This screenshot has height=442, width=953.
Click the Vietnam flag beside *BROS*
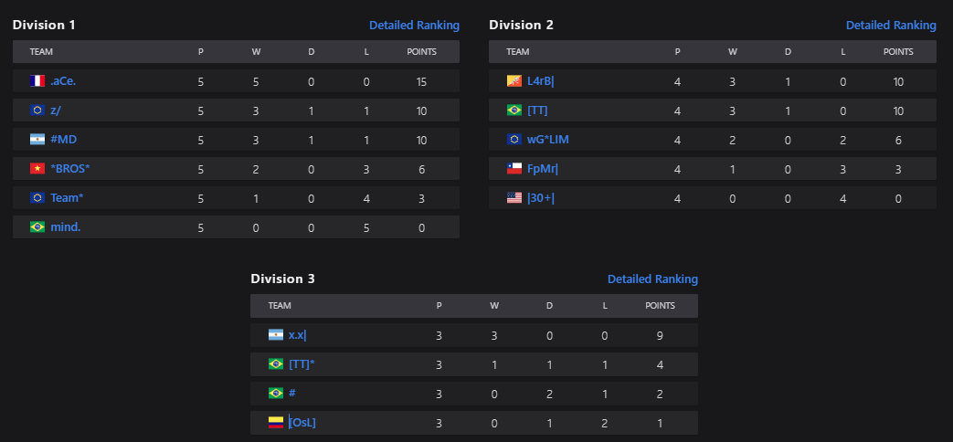point(37,169)
